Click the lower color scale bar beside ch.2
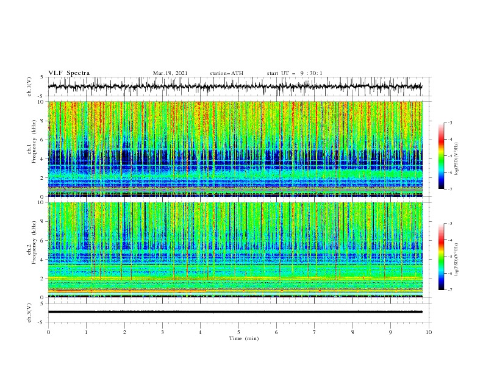Image resolution: width=483 pixels, height=373 pixels. [x=441, y=257]
